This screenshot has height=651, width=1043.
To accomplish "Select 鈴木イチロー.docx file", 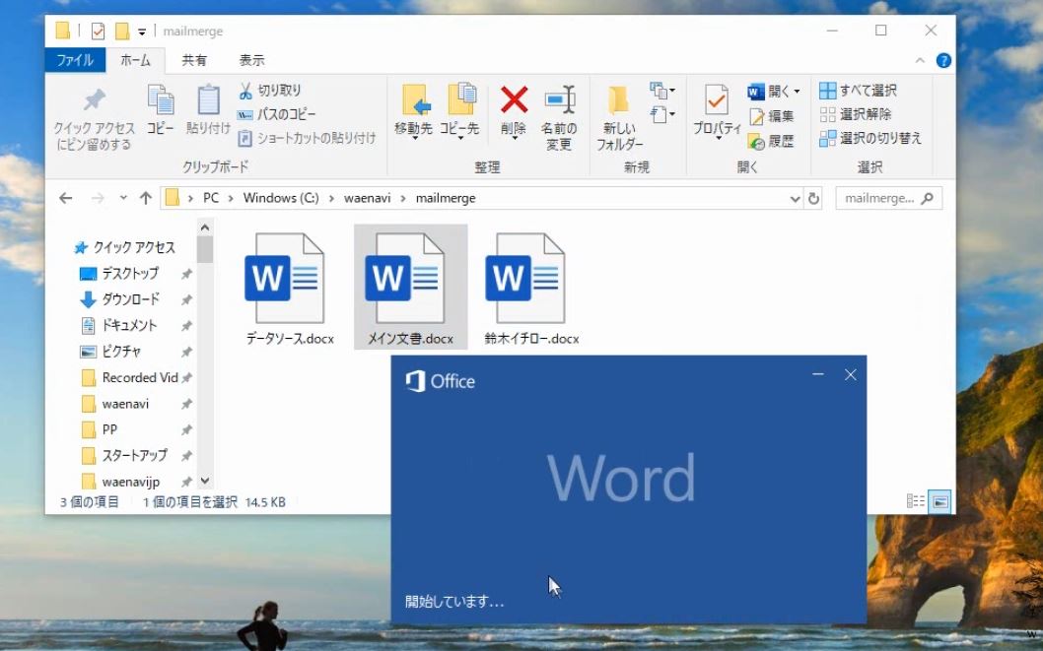I will point(531,288).
